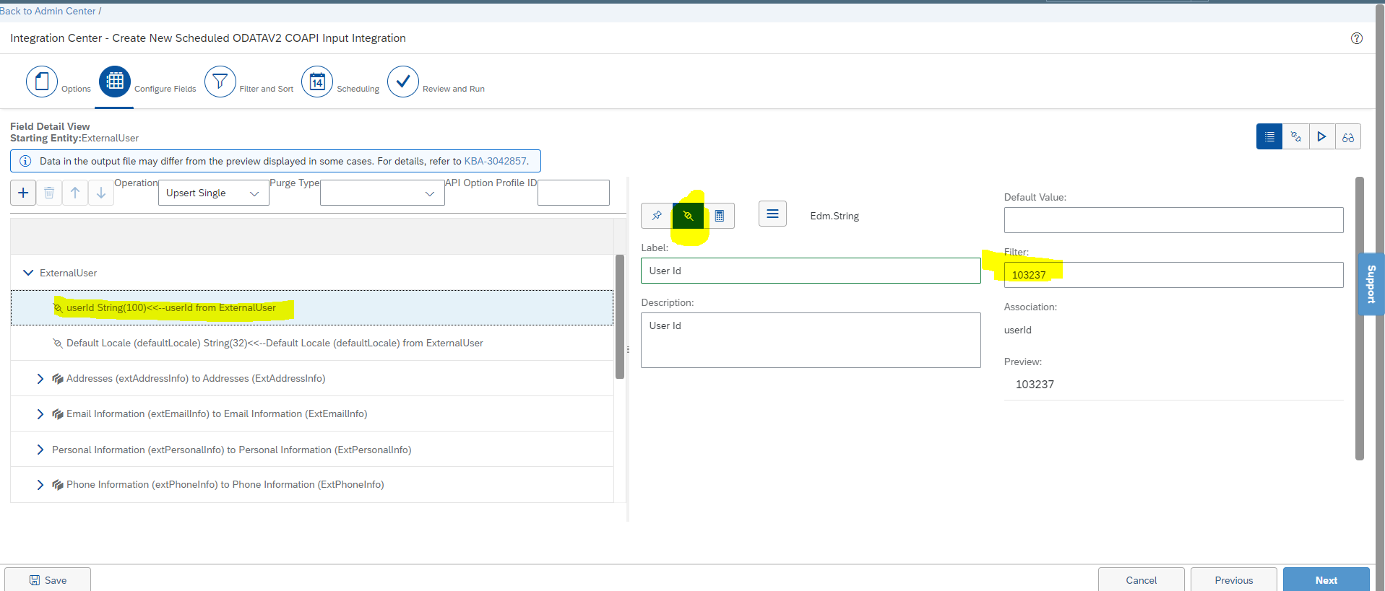Click the Association value userId

[x=1018, y=330]
